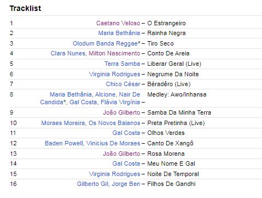The height and width of the screenshot is (198, 262).
Task: Open the Caetano Veloso artist link
Action: point(118,23)
